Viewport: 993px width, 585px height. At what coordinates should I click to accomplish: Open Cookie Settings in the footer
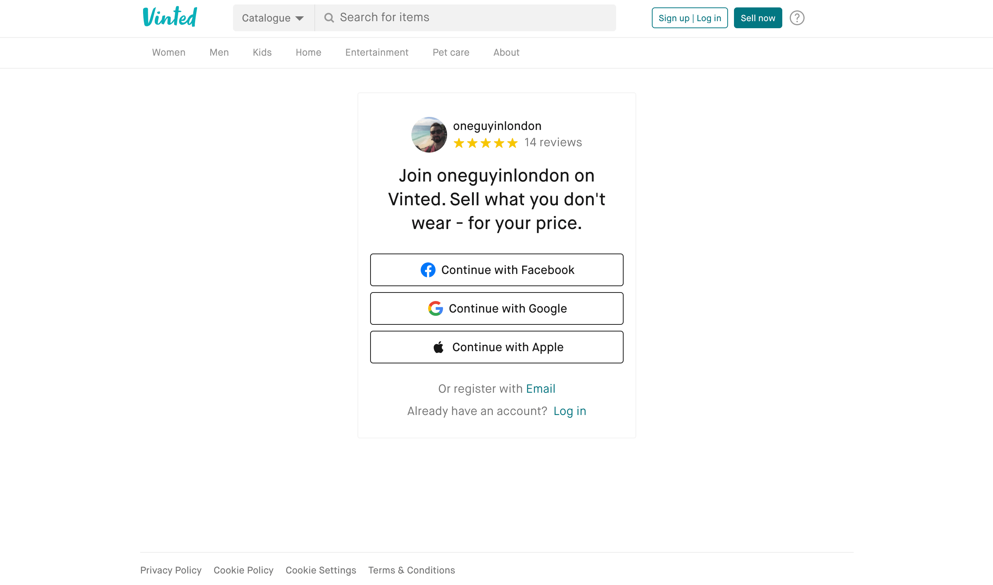tap(320, 570)
